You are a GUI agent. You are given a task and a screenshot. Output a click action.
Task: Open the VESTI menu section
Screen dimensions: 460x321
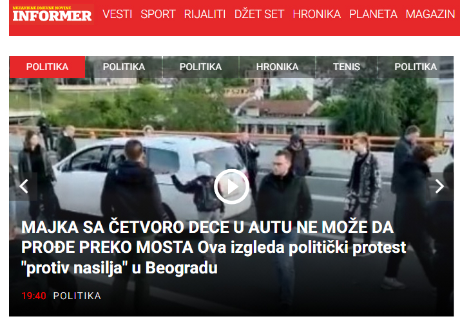pos(117,14)
